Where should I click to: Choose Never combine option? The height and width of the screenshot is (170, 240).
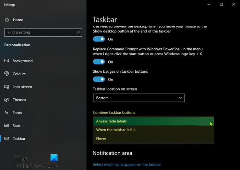pyautogui.click(x=153, y=138)
